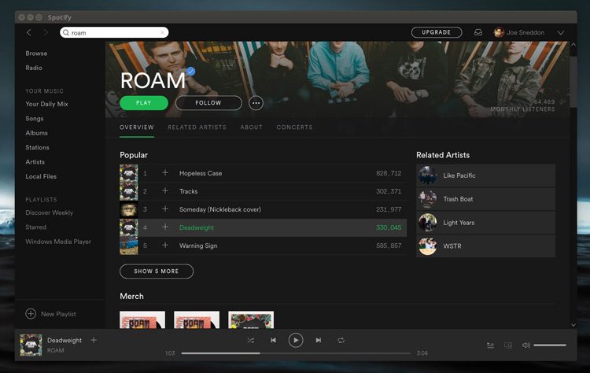The height and width of the screenshot is (373, 590).
Task: Add Someday (Nickleback cover) with its plus icon
Action: click(165, 209)
